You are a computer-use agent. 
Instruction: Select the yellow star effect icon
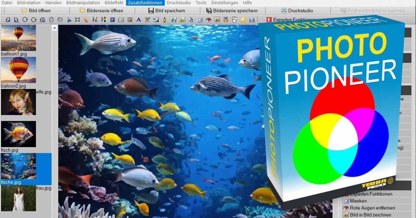(243, 20)
